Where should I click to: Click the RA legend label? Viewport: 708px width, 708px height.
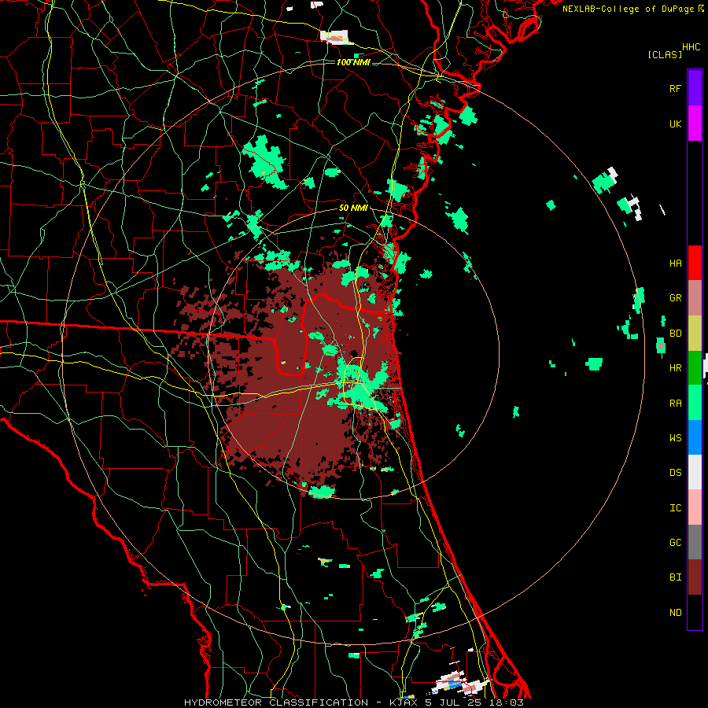click(675, 404)
